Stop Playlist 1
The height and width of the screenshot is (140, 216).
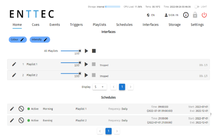tap(94, 64)
